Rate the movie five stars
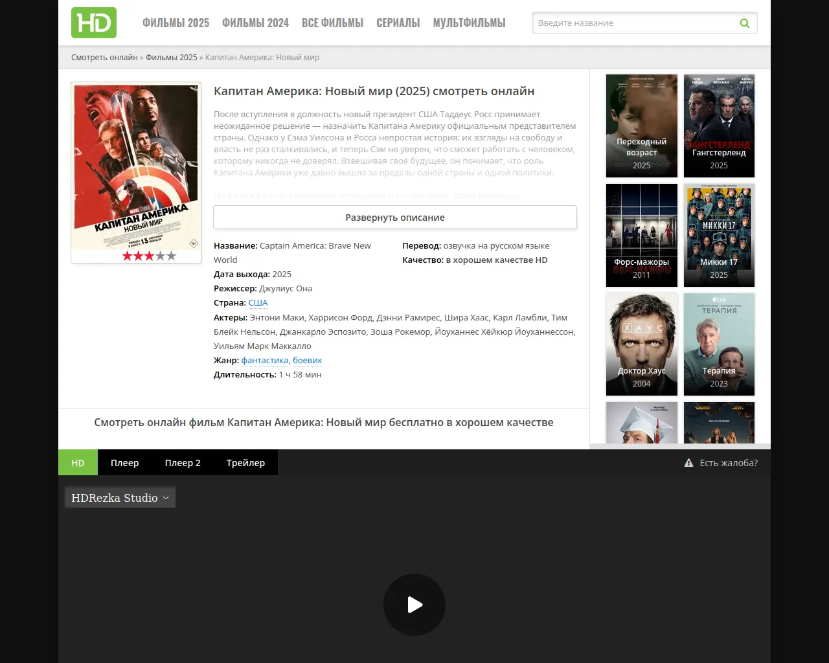 click(x=171, y=256)
